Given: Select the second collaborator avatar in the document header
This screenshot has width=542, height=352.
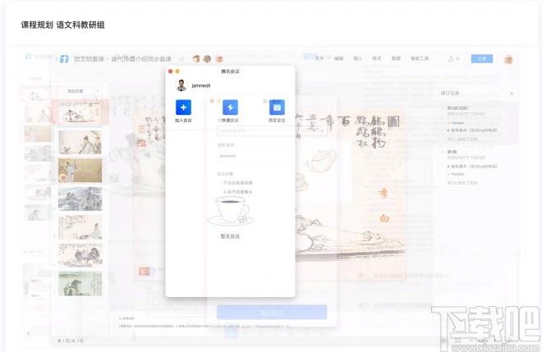Looking at the screenshot, I should click(x=208, y=59).
